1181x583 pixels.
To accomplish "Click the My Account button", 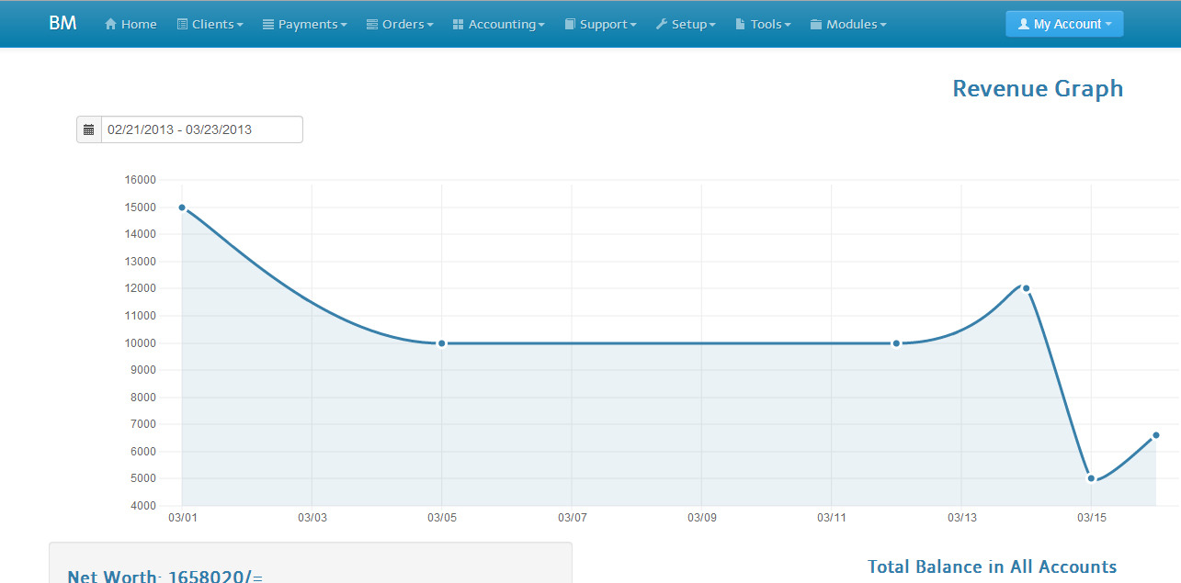I will (1064, 25).
